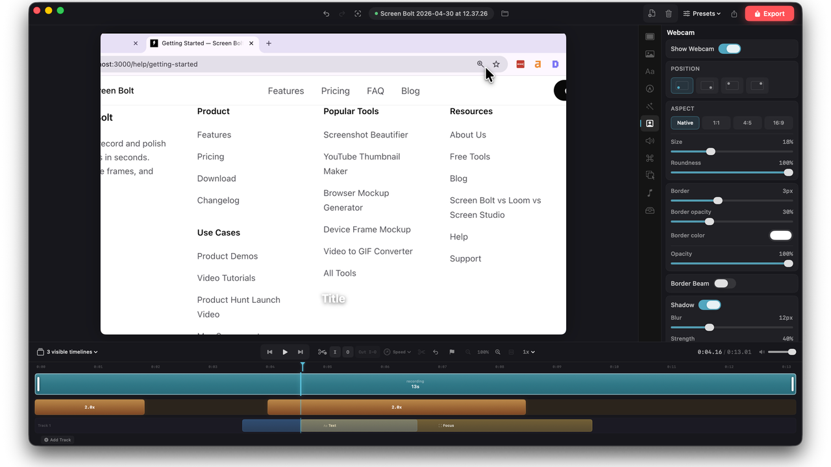Viewport: 831px width, 467px height.
Task: Open the Speed dropdown in timeline toolbar
Action: click(x=397, y=352)
